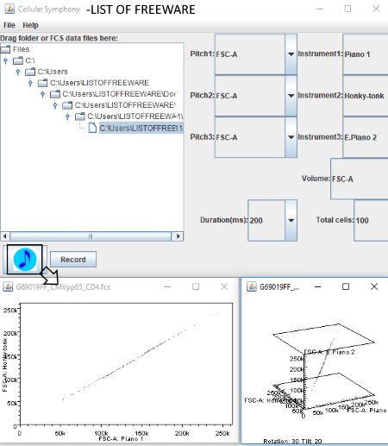Close the G69019FF_CMVpp65_CD4.fcs 2D plot window
388x446 pixels.
(x=224, y=286)
